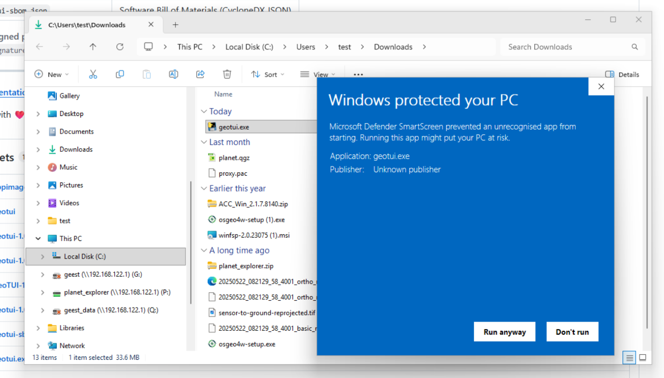The image size is (664, 378).
Task: Select This PC breadcrumb
Action: click(x=189, y=47)
